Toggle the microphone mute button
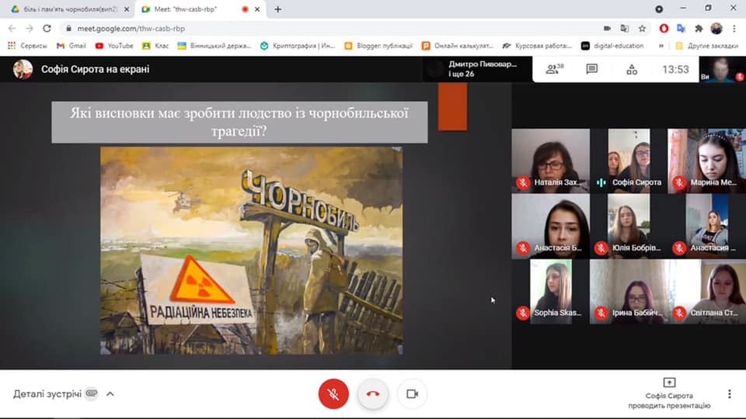This screenshot has height=419, width=746. click(x=333, y=394)
